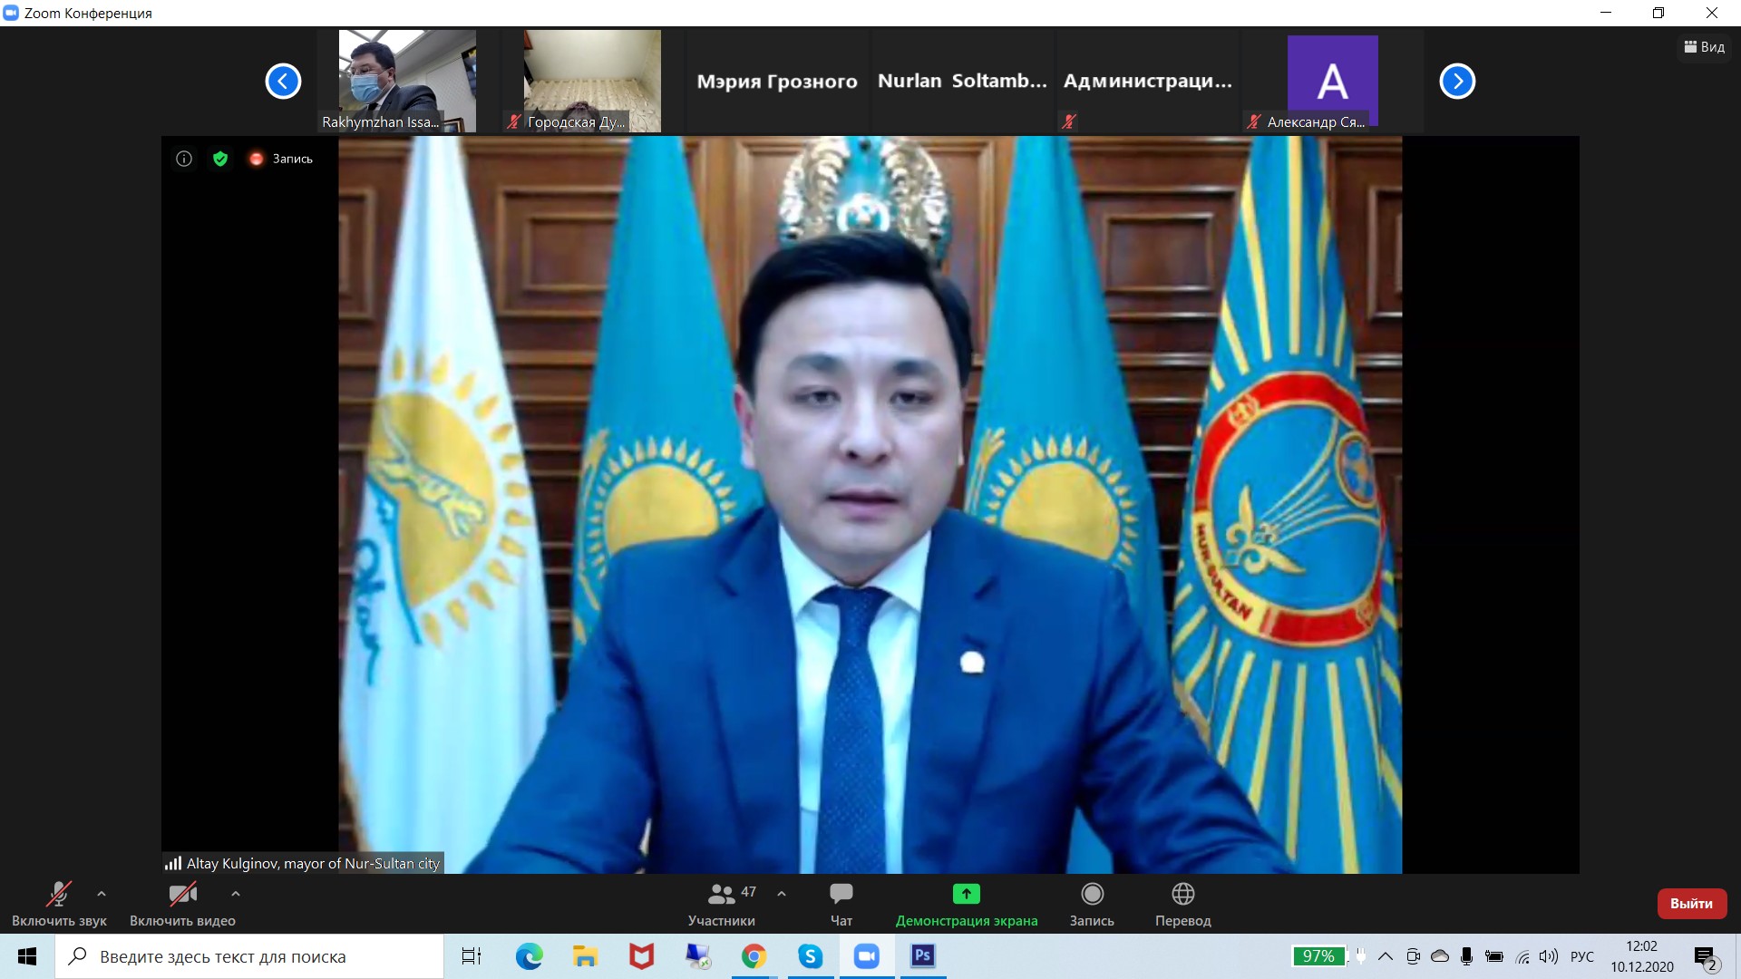Switch to Photoshop taskbar icon
Image resolution: width=1741 pixels, height=979 pixels.
point(923,956)
